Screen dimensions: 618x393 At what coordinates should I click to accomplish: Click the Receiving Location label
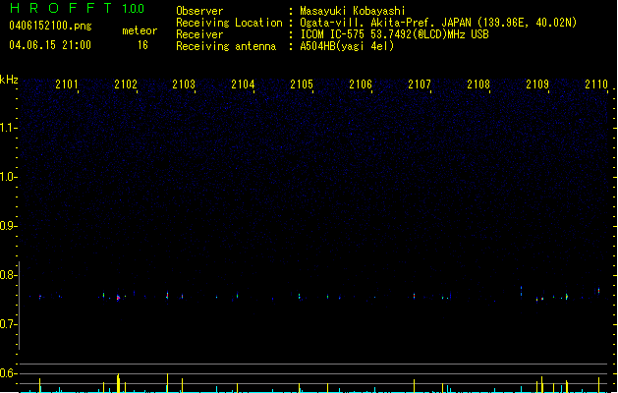point(229,23)
